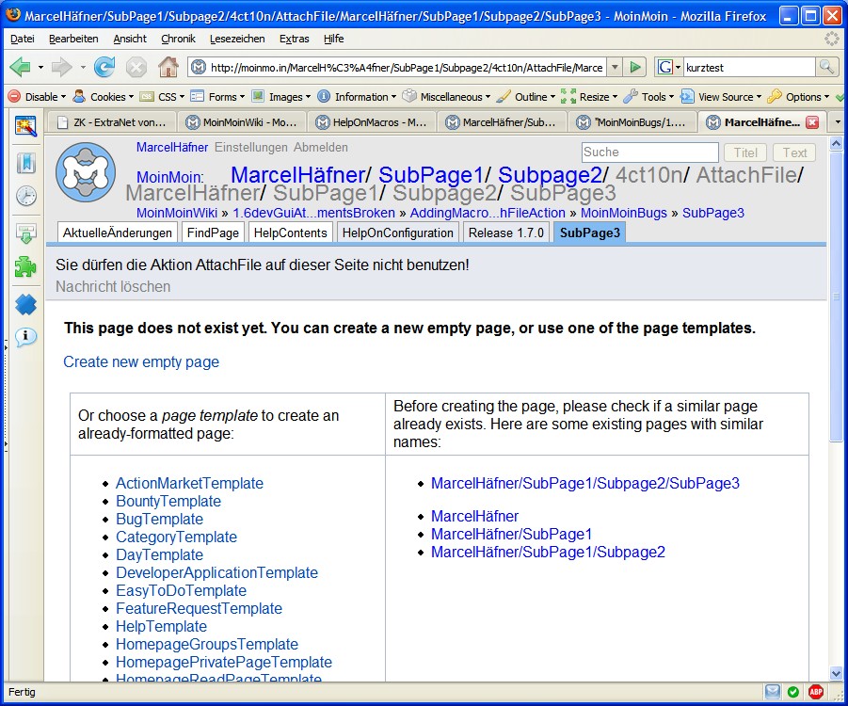
Task: Expand the Images developer toolbar menu
Action: pyautogui.click(x=281, y=97)
